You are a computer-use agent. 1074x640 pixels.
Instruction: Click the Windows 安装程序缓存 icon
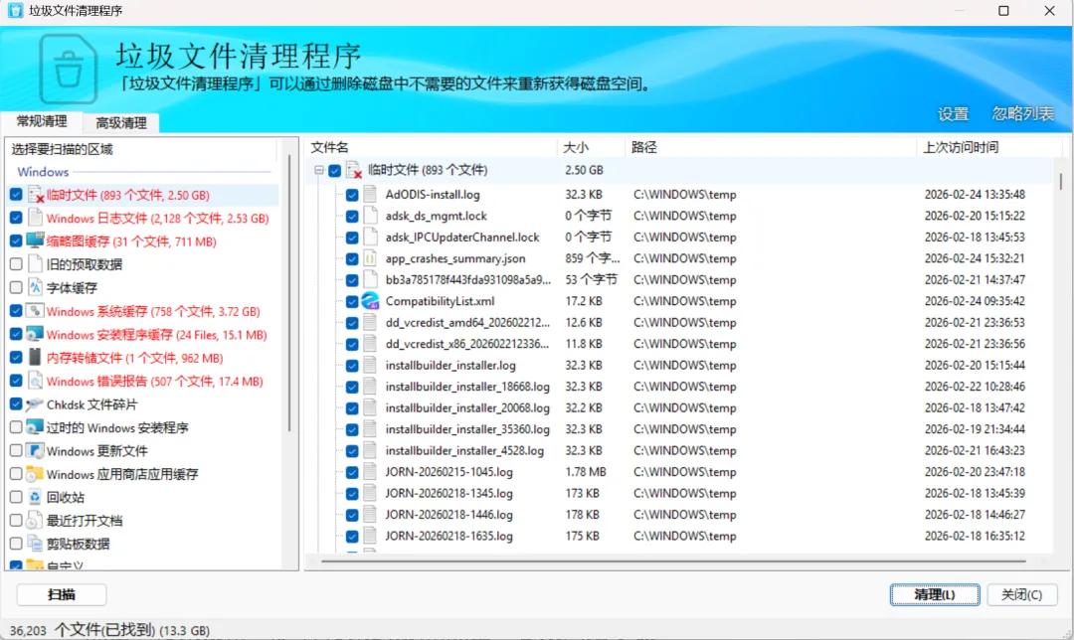click(x=35, y=334)
